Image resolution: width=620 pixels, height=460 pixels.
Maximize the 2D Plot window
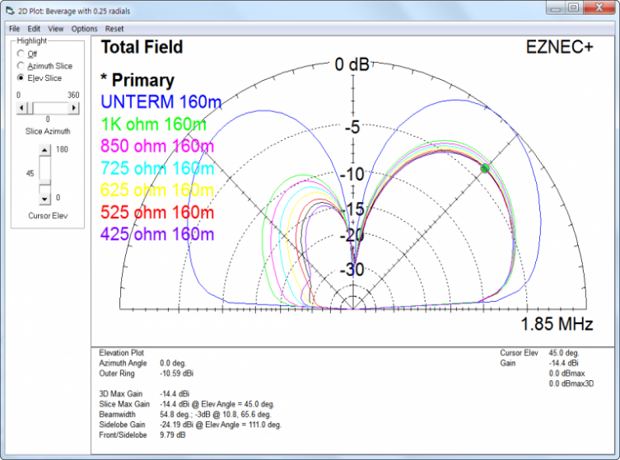[571, 8]
